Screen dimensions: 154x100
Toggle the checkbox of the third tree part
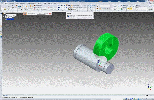(5, 18)
